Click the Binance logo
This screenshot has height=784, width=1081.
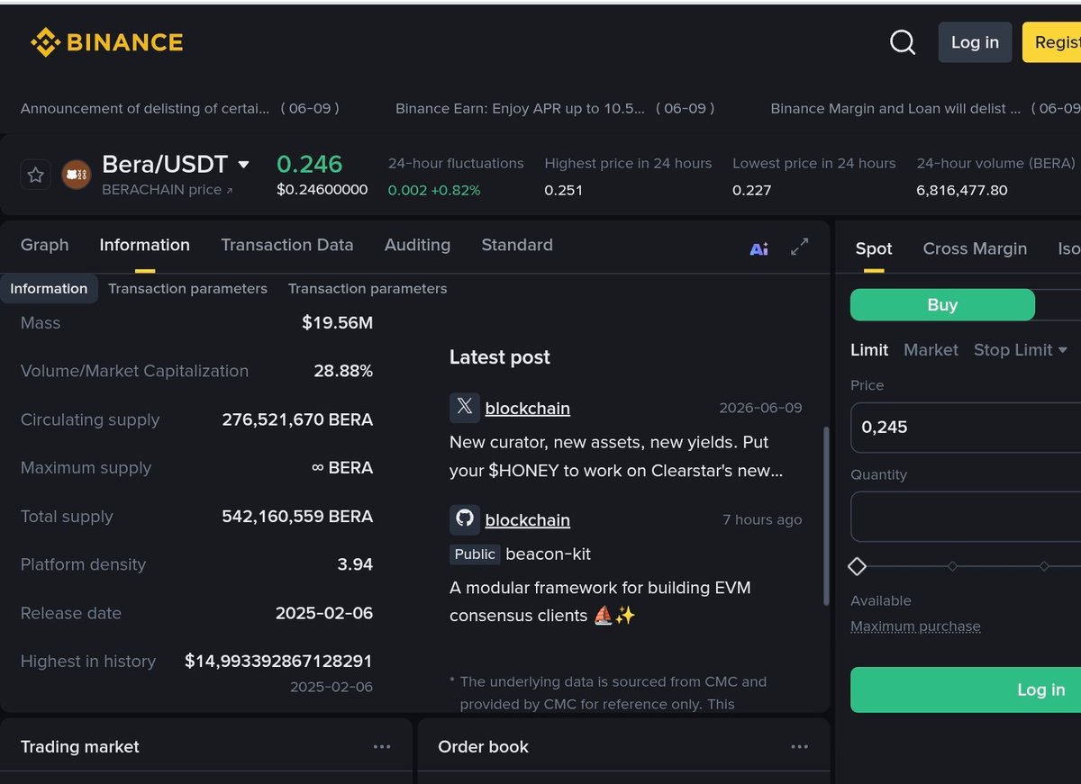coord(106,42)
